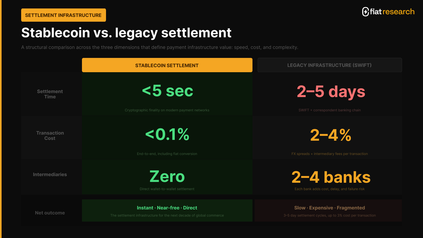Click the "<5 sec" settlement value
The height and width of the screenshot is (238, 423).
[x=167, y=91]
